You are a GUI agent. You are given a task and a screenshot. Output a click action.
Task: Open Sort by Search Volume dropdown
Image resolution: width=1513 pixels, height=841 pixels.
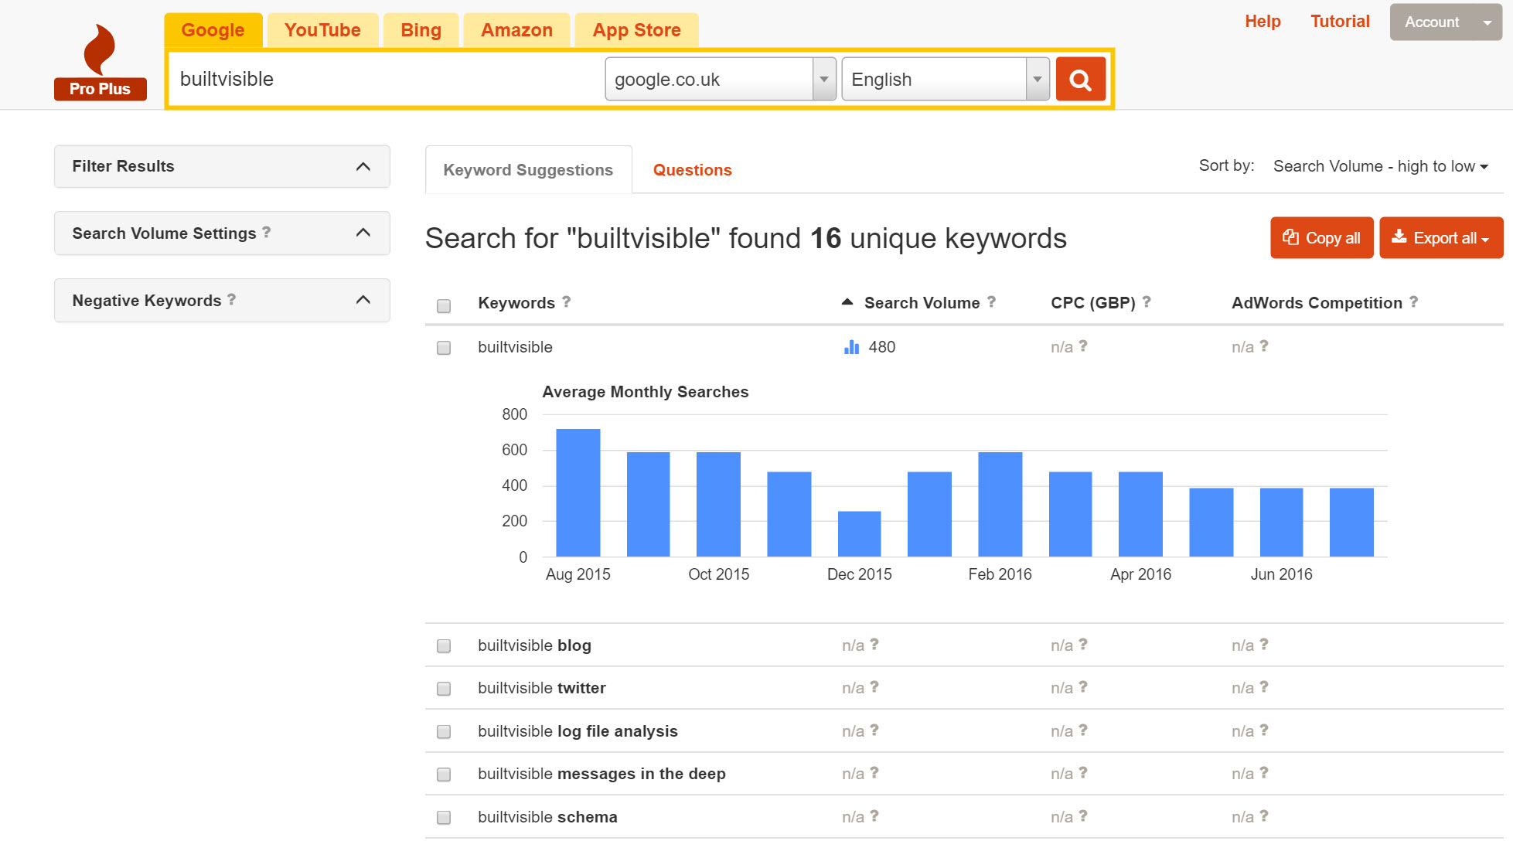(x=1381, y=166)
